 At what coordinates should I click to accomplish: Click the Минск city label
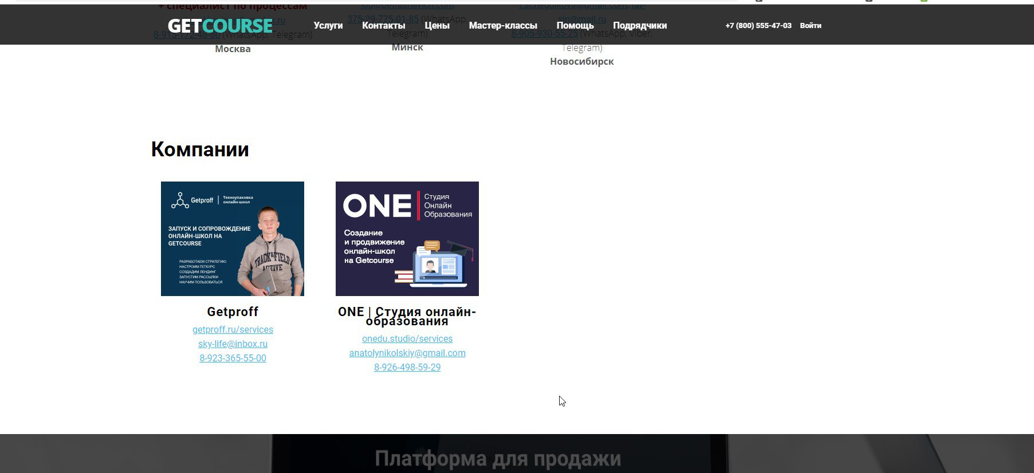pyautogui.click(x=407, y=47)
